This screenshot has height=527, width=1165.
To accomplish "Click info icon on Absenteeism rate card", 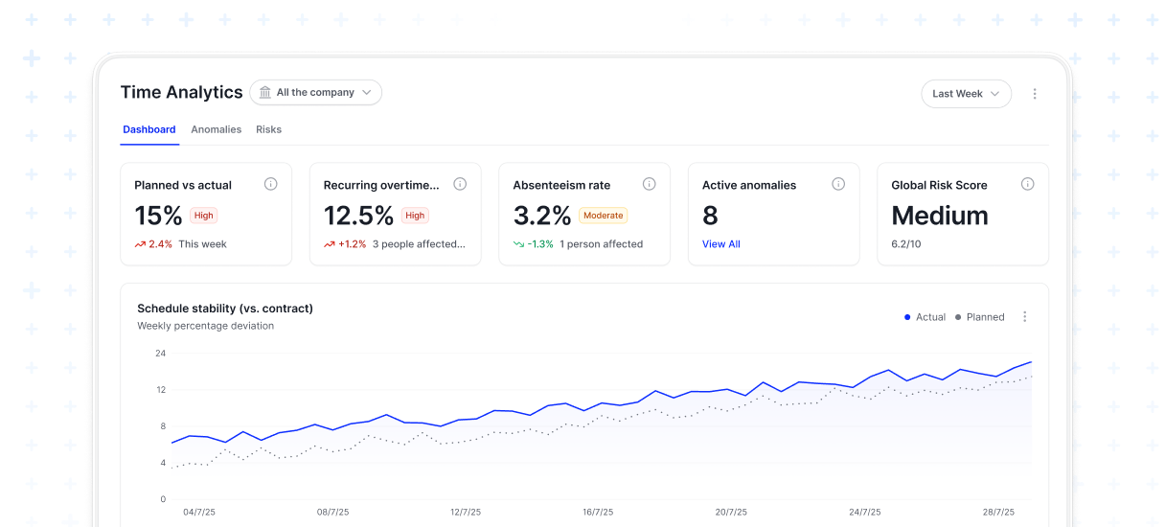I will pyautogui.click(x=650, y=184).
